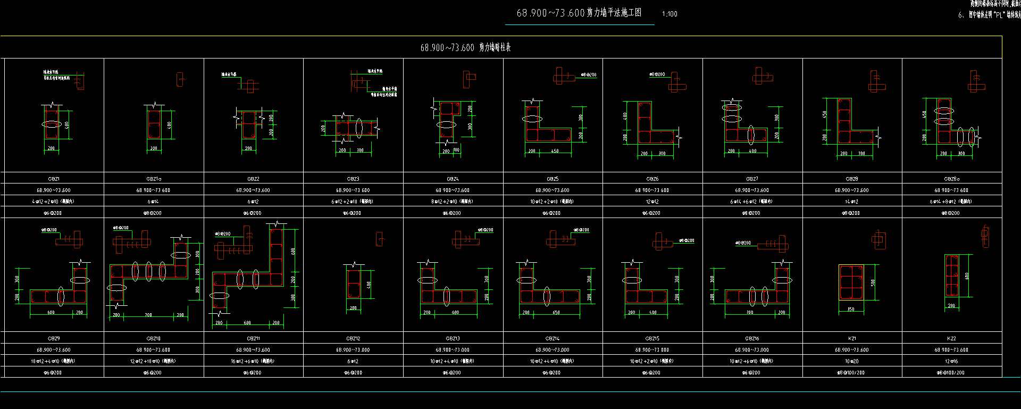The width and height of the screenshot is (1021, 409).
Task: Pick the GBZ4 label
Action: [x=453, y=179]
